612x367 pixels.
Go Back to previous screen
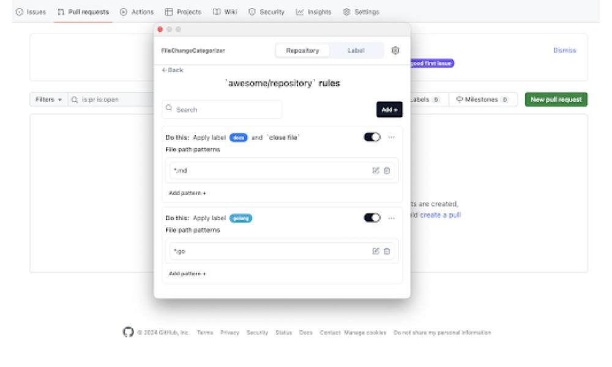point(173,70)
